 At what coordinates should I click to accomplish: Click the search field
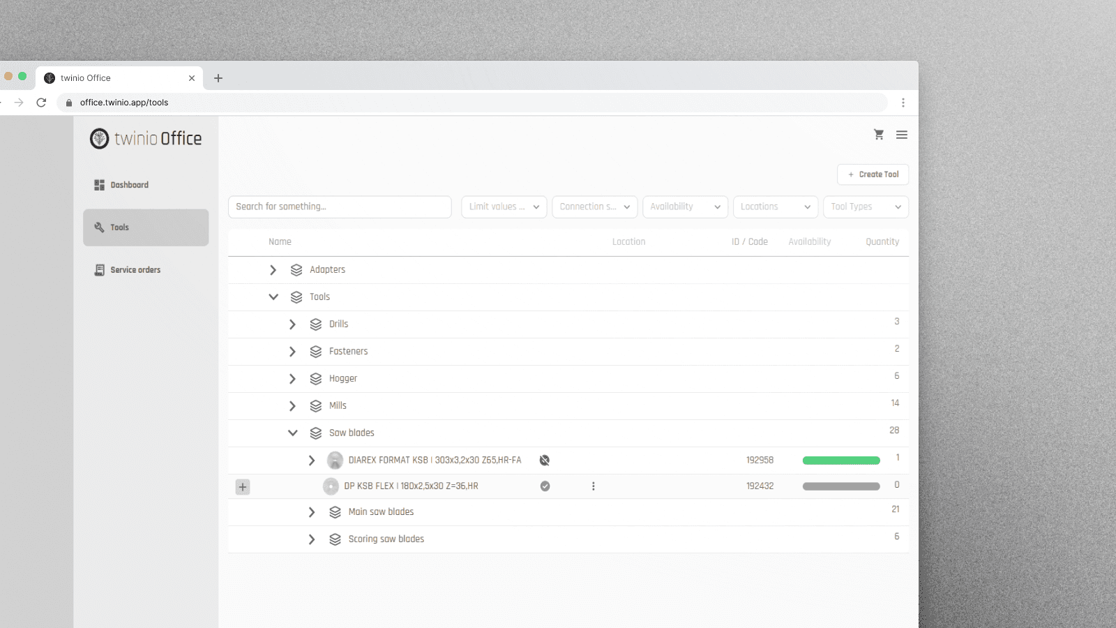click(340, 207)
